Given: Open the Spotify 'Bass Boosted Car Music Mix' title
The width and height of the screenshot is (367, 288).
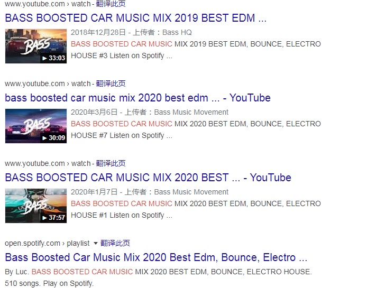Looking at the screenshot, I should coord(156,257).
